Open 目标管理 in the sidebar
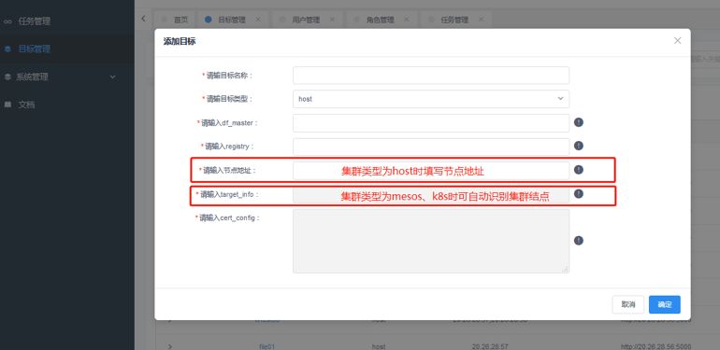Viewport: 720px width, 350px height. [66, 49]
